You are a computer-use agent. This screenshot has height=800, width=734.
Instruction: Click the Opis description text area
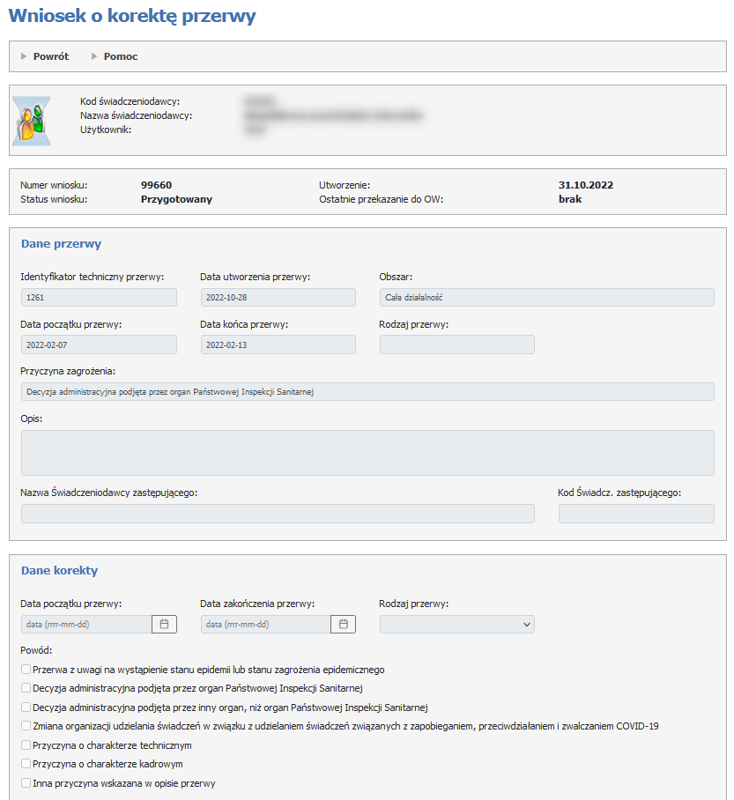click(367, 453)
